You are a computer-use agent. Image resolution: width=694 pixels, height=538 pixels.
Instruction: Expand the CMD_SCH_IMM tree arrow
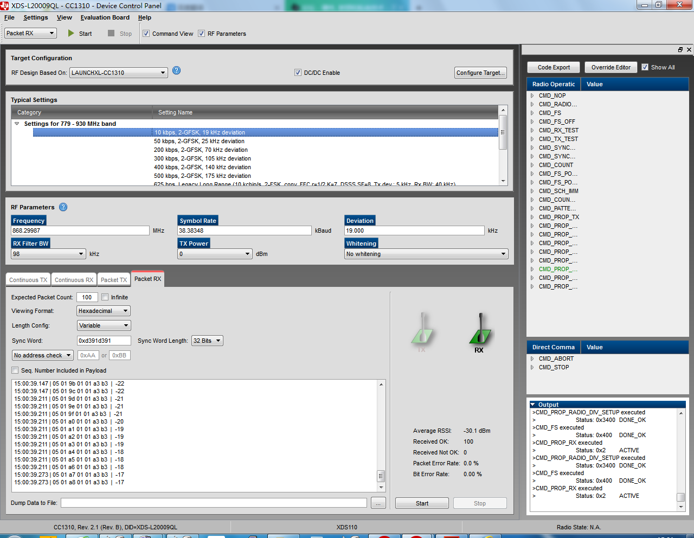coord(532,191)
